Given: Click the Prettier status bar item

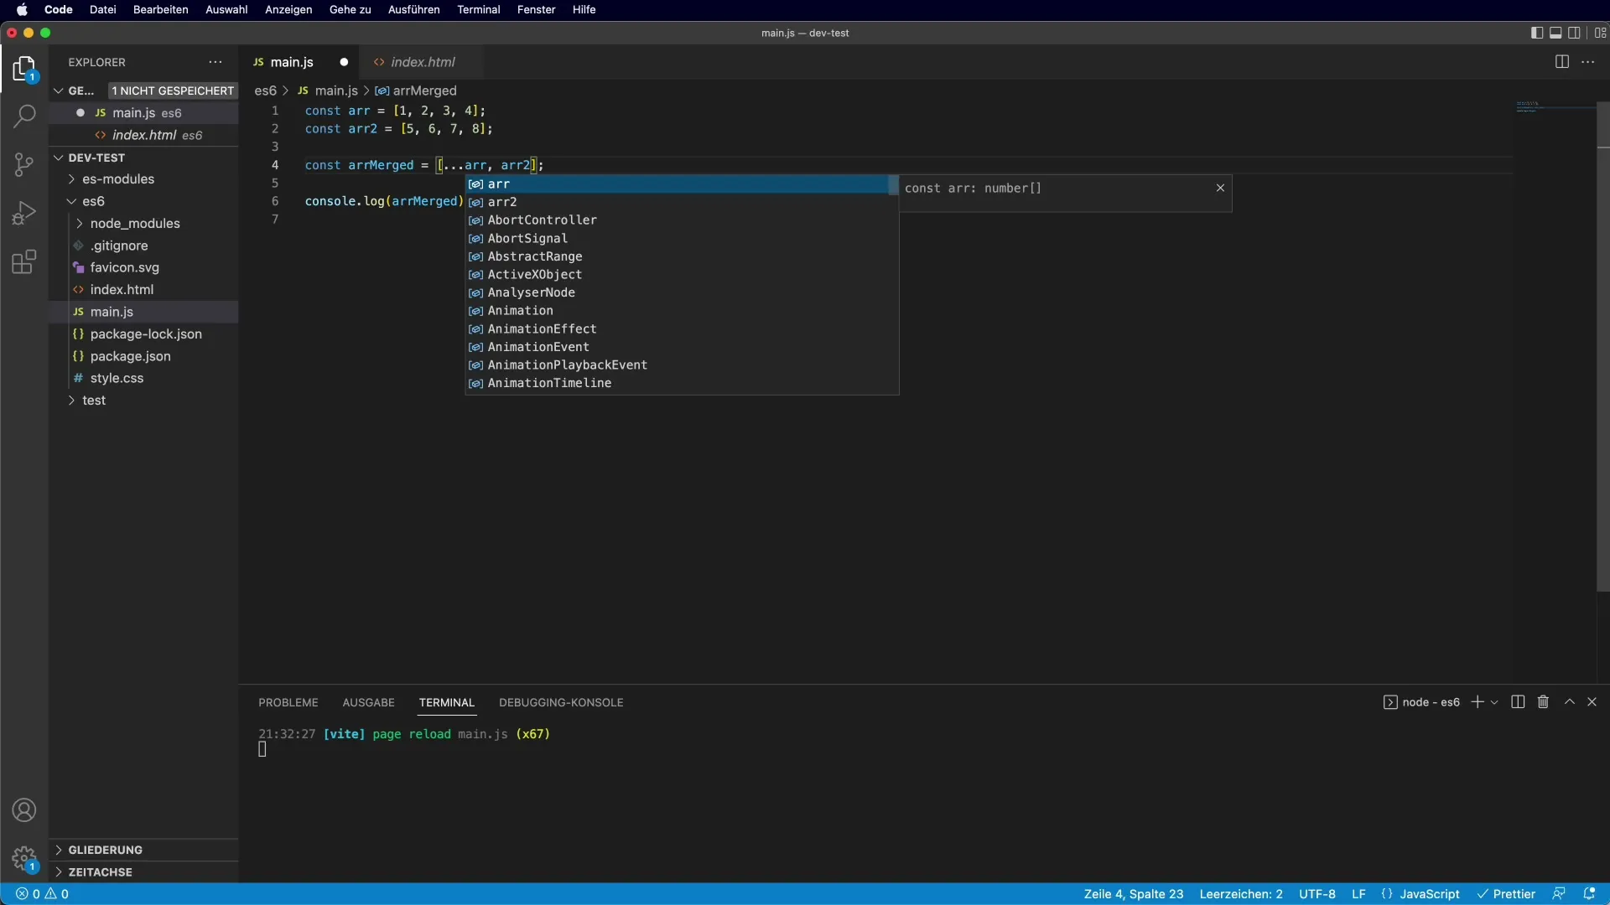Looking at the screenshot, I should [x=1506, y=894].
